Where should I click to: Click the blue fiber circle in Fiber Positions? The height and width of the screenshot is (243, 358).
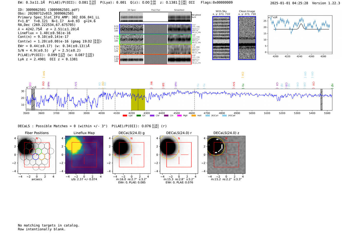[36, 157]
